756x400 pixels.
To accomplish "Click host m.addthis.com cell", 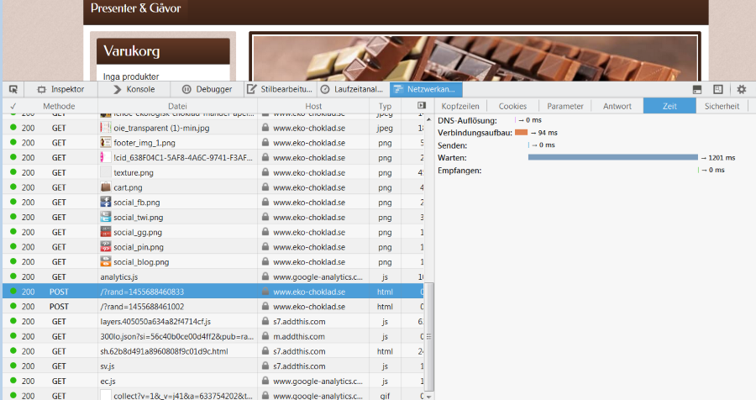I will coord(299,336).
